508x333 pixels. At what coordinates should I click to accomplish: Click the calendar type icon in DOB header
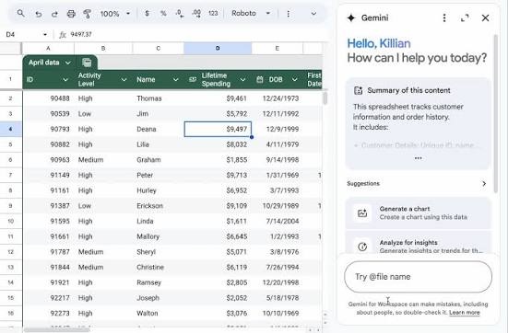pos(259,79)
